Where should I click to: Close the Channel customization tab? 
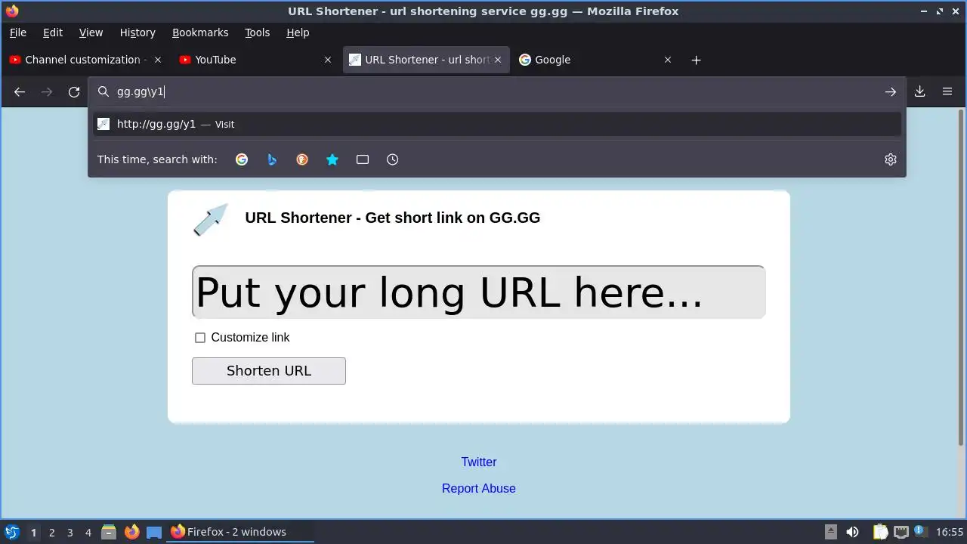pos(158,60)
